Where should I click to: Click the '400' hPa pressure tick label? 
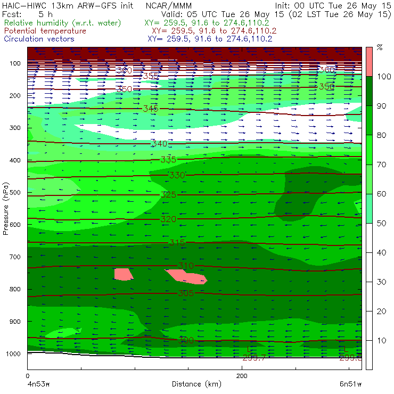pyautogui.click(x=15, y=160)
